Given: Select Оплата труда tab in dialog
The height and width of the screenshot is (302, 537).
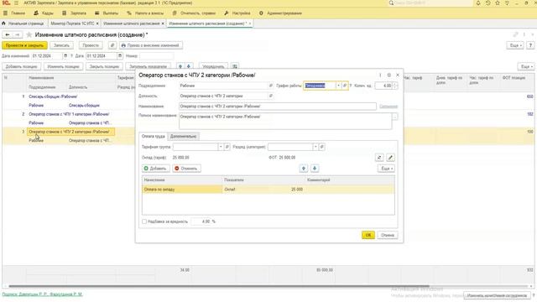Looking at the screenshot, I should point(153,136).
